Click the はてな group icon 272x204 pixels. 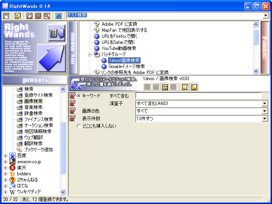pos(12,186)
